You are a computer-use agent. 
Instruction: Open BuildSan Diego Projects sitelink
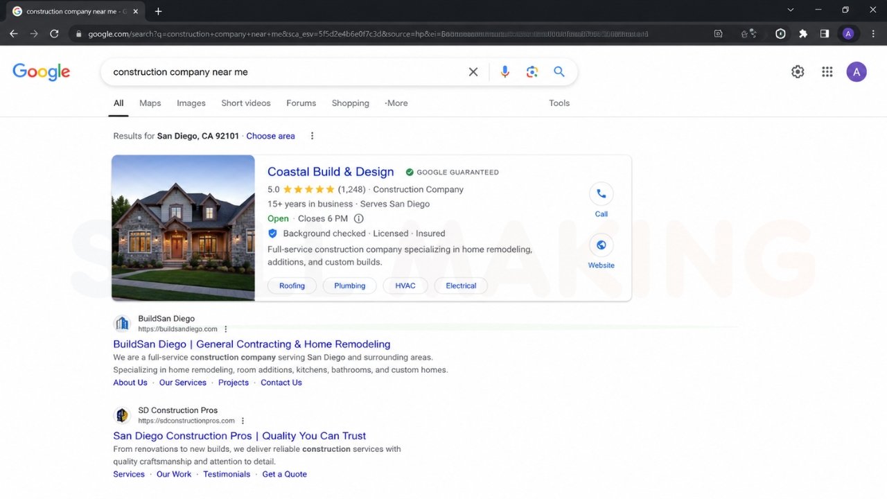click(234, 383)
